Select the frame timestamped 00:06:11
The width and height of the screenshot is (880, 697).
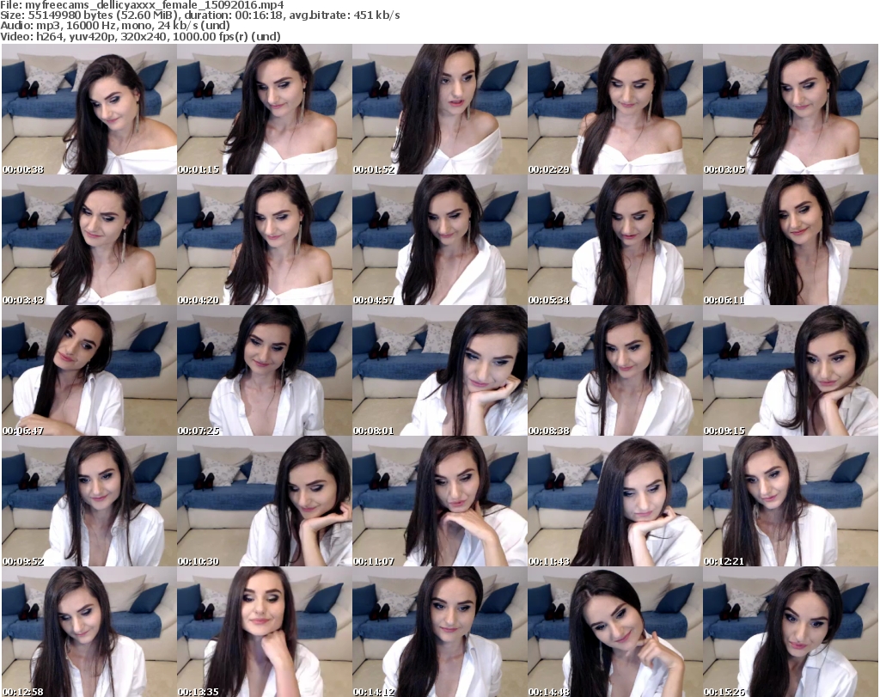coord(790,240)
